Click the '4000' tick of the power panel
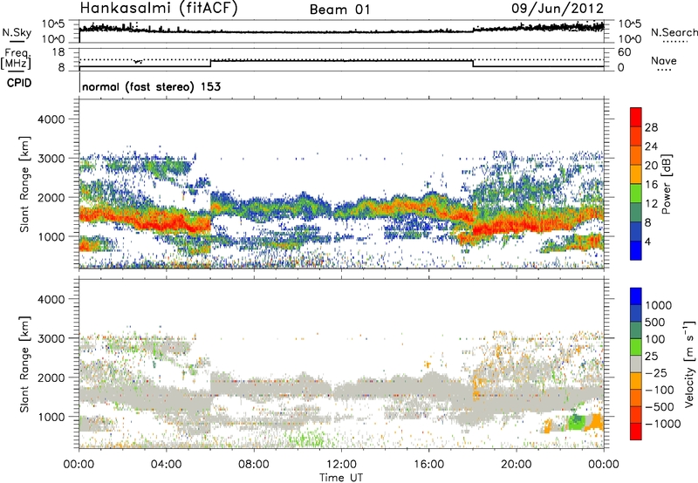 [51, 119]
